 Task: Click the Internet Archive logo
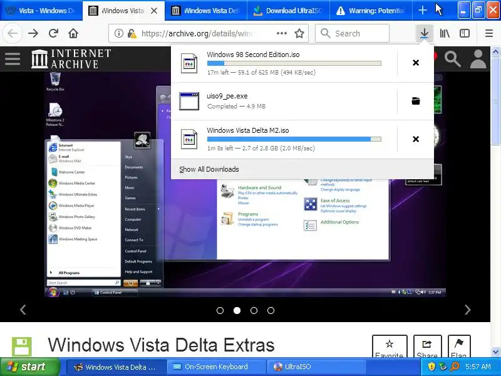(x=71, y=59)
